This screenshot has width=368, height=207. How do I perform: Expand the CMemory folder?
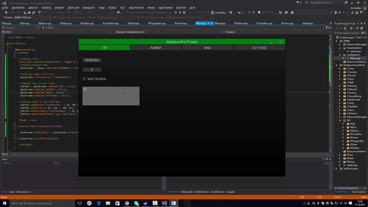click(x=340, y=86)
